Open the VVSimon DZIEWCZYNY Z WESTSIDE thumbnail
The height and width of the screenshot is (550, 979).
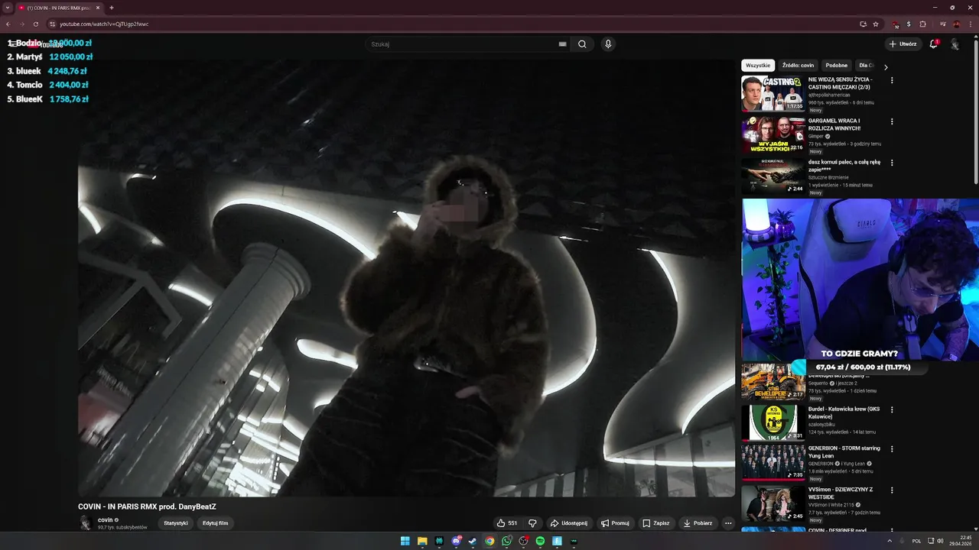click(x=772, y=503)
